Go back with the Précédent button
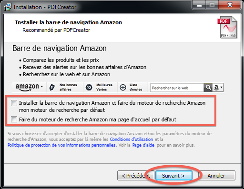The height and width of the screenshot is (189, 244). coord(136,176)
